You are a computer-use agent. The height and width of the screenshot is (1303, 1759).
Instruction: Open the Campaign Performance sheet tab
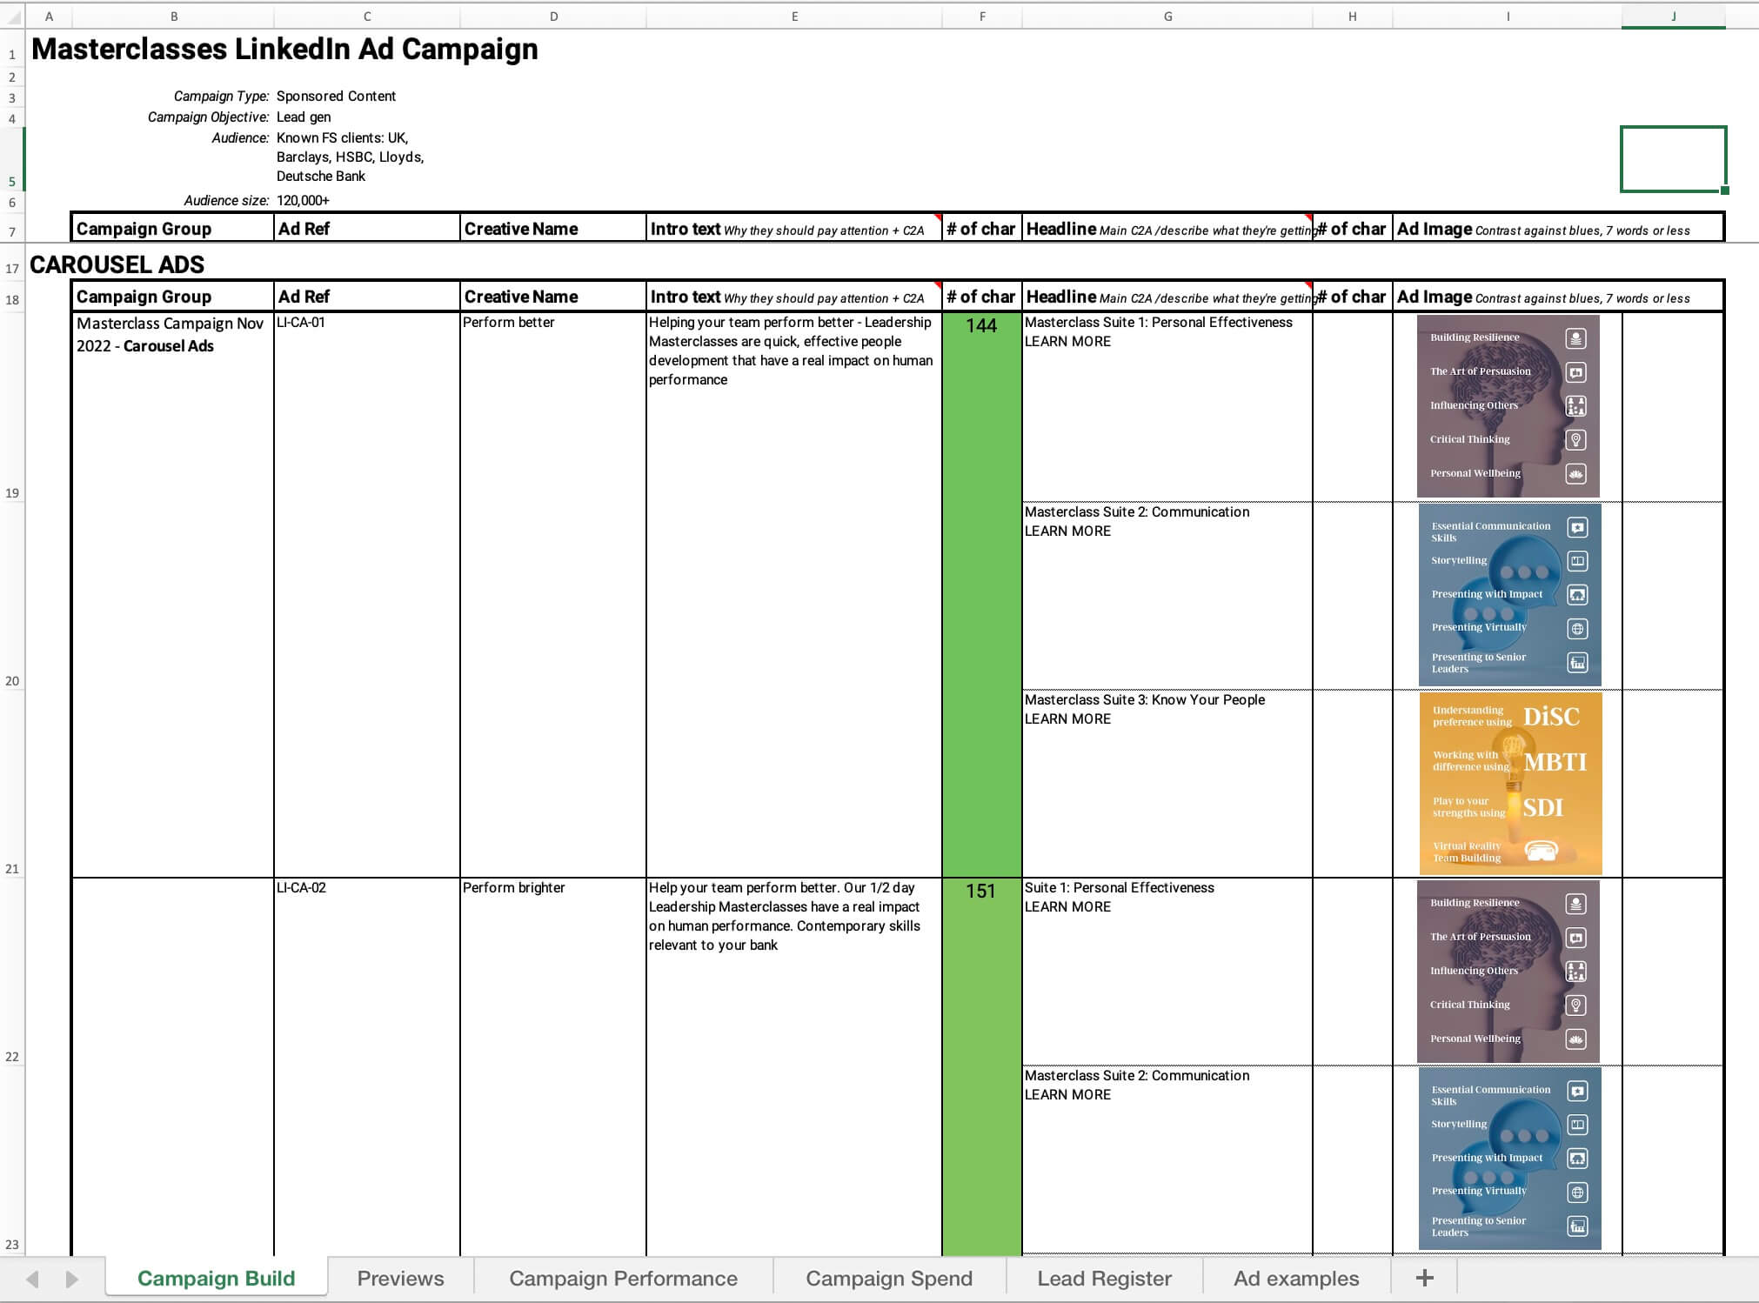(x=623, y=1278)
